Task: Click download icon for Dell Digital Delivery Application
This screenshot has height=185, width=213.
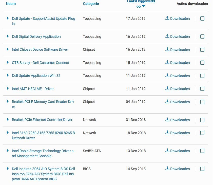Action: pyautogui.click(x=167, y=36)
